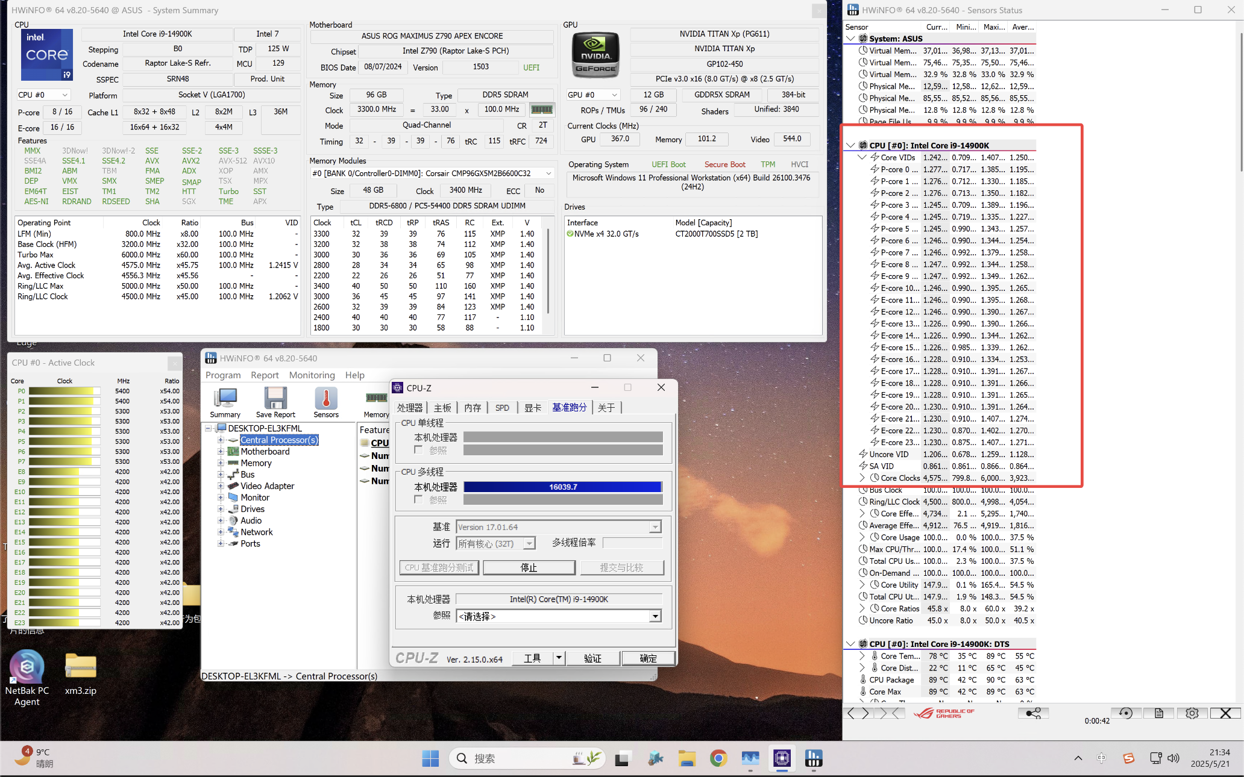The height and width of the screenshot is (777, 1244).
Task: Reset the sensor timer with the clock icon
Action: click(x=1125, y=713)
